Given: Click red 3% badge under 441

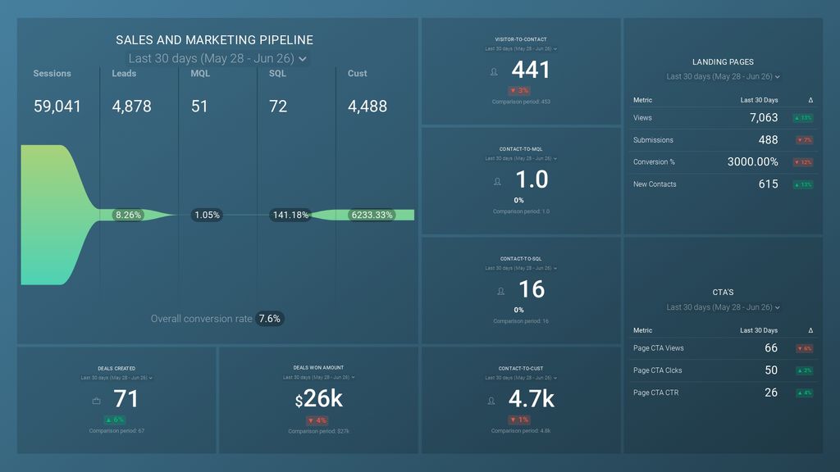Looking at the screenshot, I should [x=519, y=90].
